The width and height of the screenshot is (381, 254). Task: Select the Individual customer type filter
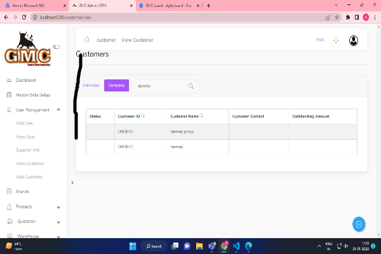91,85
